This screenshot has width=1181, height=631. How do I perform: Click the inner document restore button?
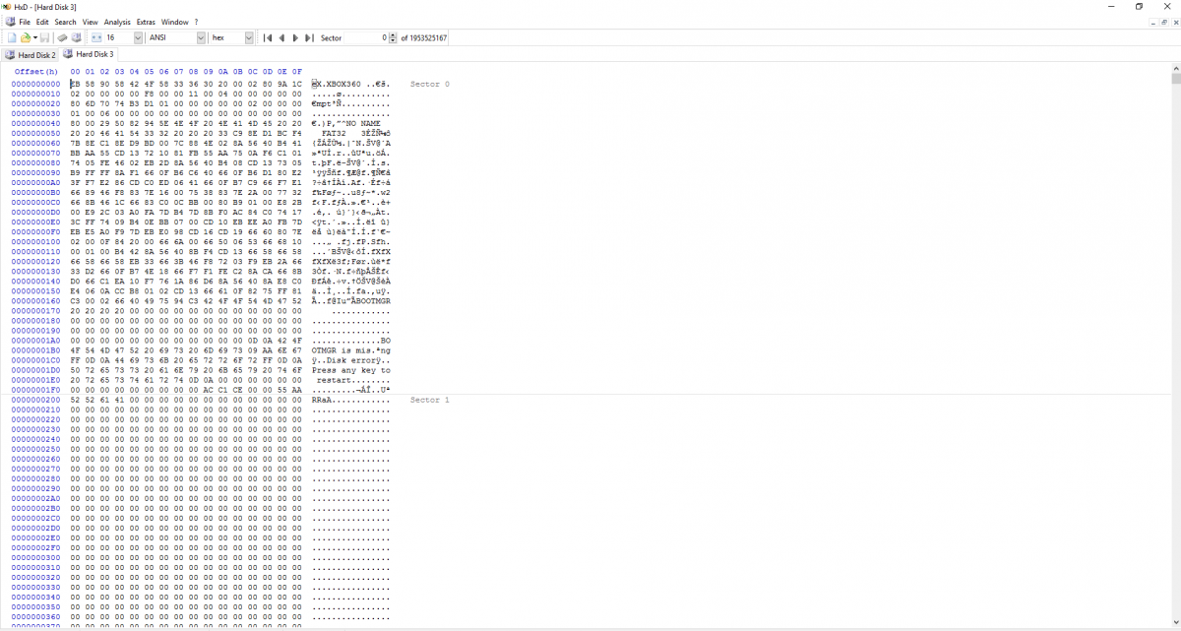(1163, 22)
